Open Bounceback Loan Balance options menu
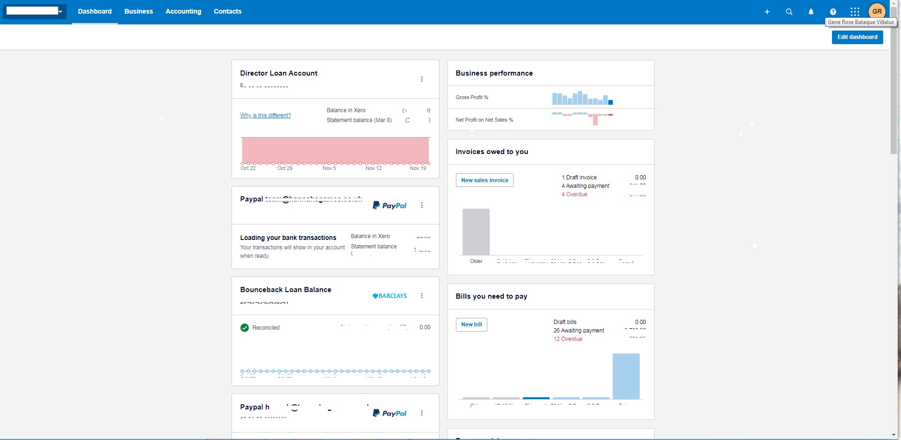901x440 pixels. [422, 295]
